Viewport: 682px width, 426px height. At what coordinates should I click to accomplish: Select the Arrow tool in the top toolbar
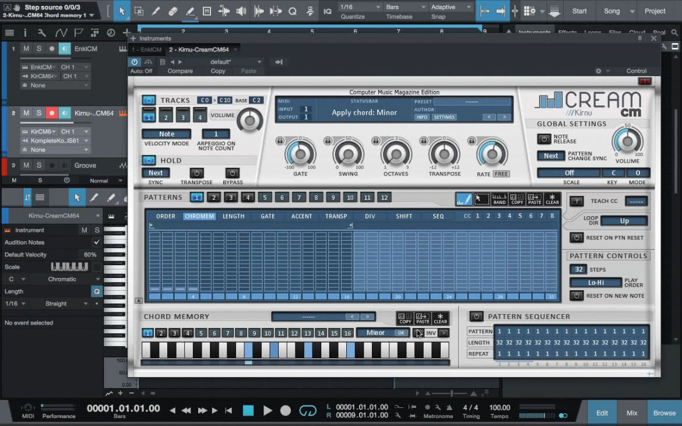click(122, 11)
